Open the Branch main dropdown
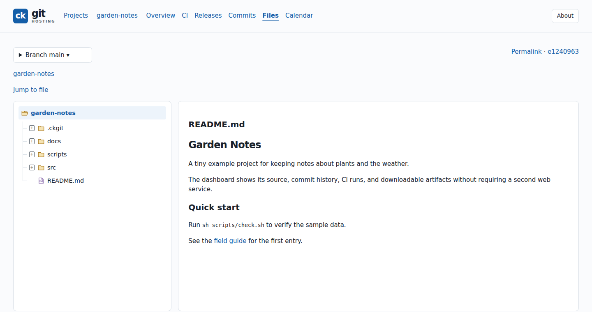This screenshot has width=592, height=312. click(x=53, y=55)
